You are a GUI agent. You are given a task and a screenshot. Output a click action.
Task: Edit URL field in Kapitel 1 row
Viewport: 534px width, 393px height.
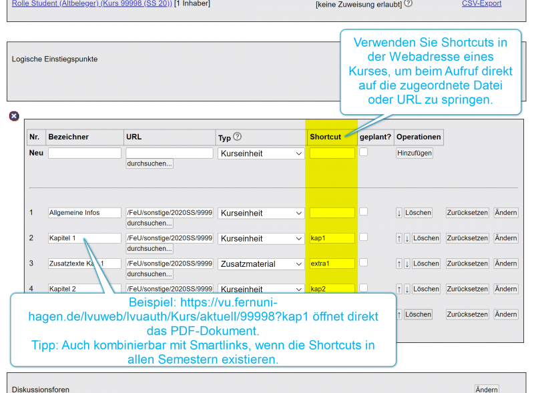(x=170, y=238)
